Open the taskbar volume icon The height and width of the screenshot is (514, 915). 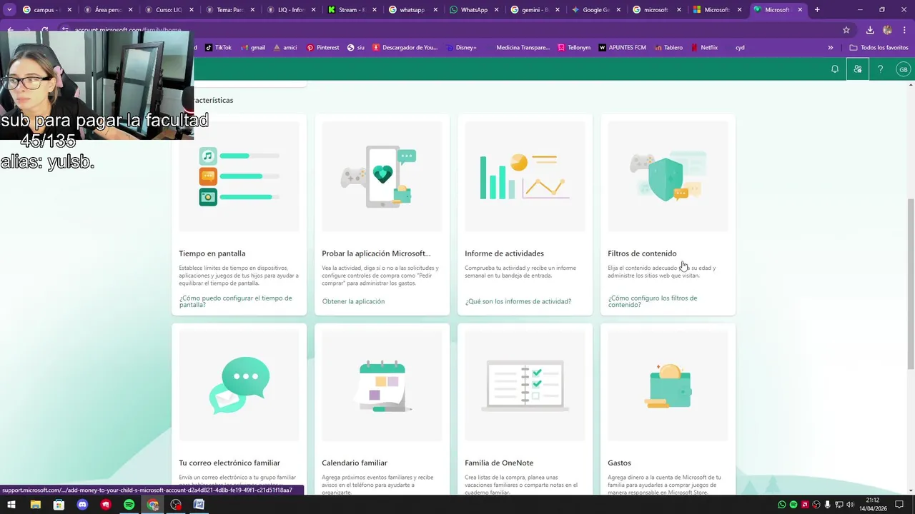pyautogui.click(x=850, y=505)
